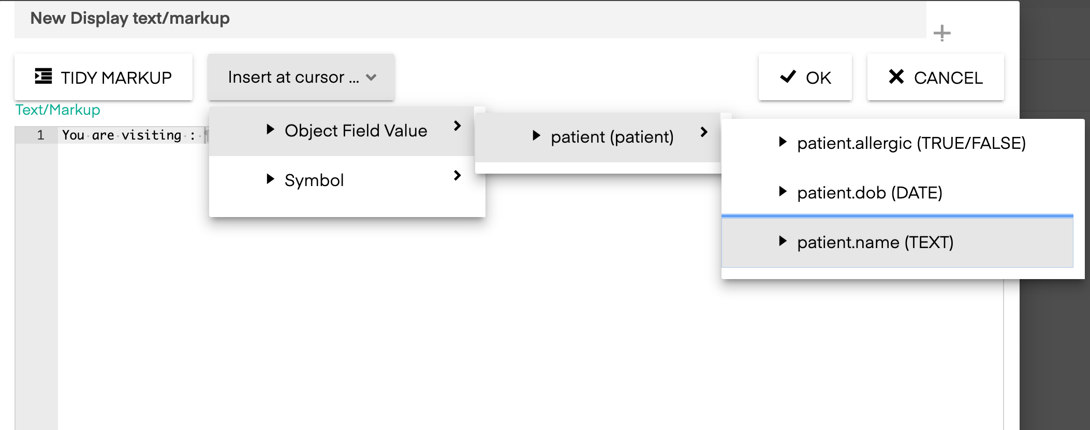Dismiss the dialog with CANCEL button
Screen dimensions: 1090x430
[x=936, y=77]
